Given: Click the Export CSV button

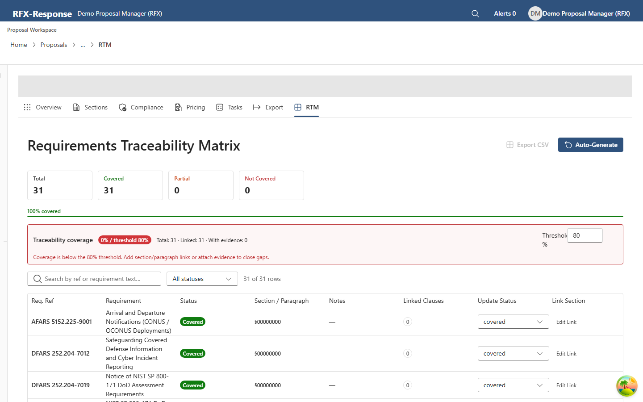Looking at the screenshot, I should coord(527,145).
